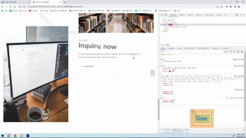The width and height of the screenshot is (246, 138).
Task: Collapse the body element in the DOM tree
Action: pyautogui.click(x=163, y=25)
